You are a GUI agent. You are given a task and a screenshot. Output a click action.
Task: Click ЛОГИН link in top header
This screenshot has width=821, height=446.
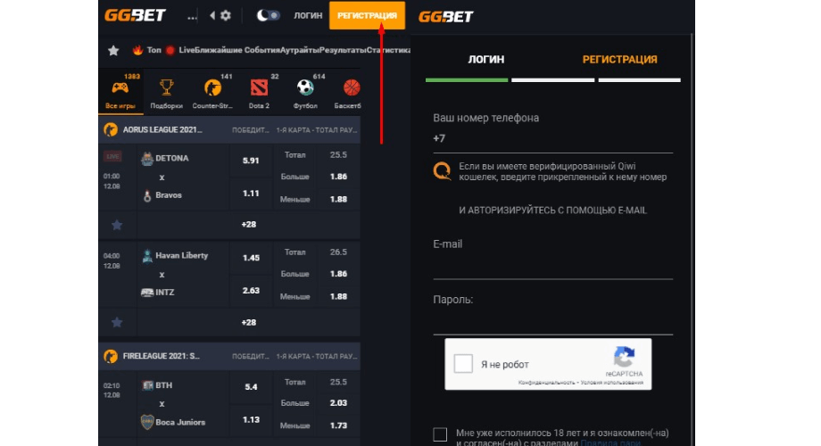[x=308, y=16]
